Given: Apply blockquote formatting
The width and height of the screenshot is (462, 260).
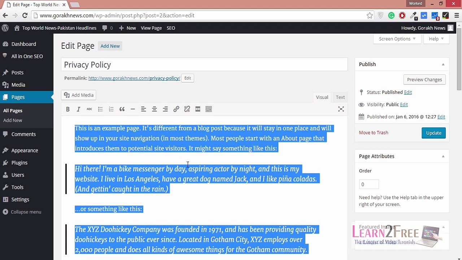Looking at the screenshot, I should click(122, 109).
